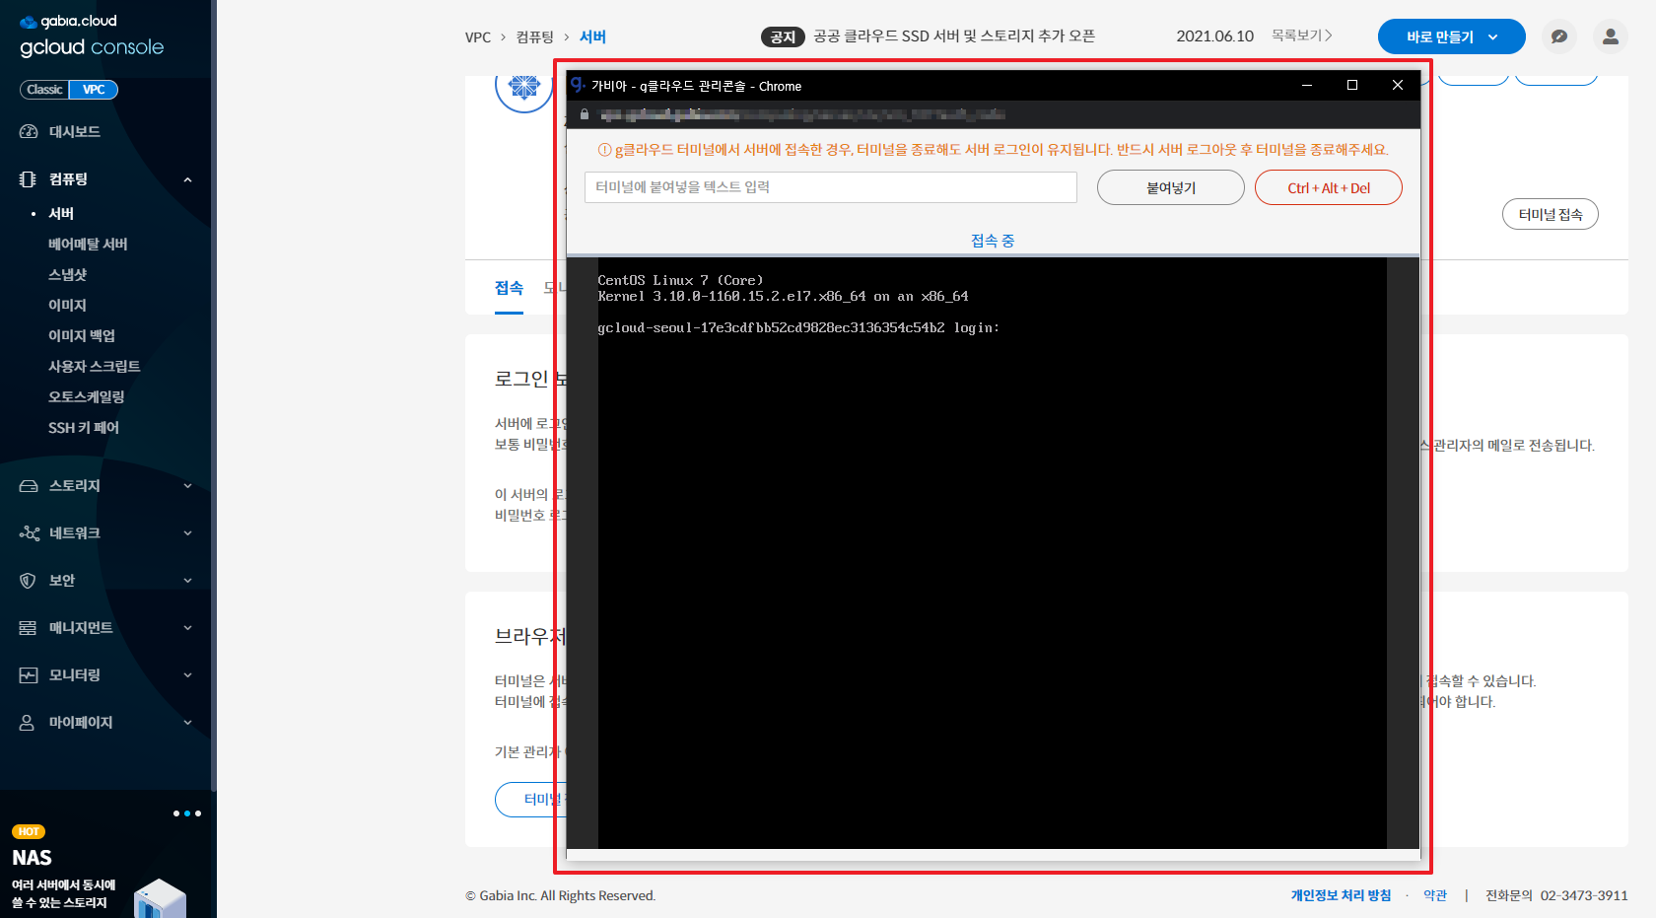Viewport: 1656px width, 918px height.
Task: Click the warning info icon in terminal notice
Action: (605, 150)
